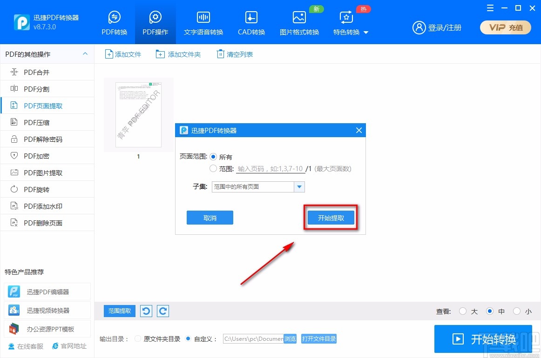This screenshot has width=541, height=358.
Task: Click 清空列表 trash button
Action: pos(235,54)
